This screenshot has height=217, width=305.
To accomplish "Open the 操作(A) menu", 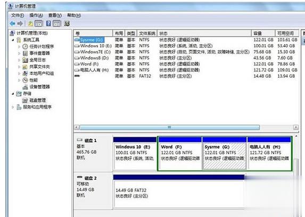I will click(36, 15).
